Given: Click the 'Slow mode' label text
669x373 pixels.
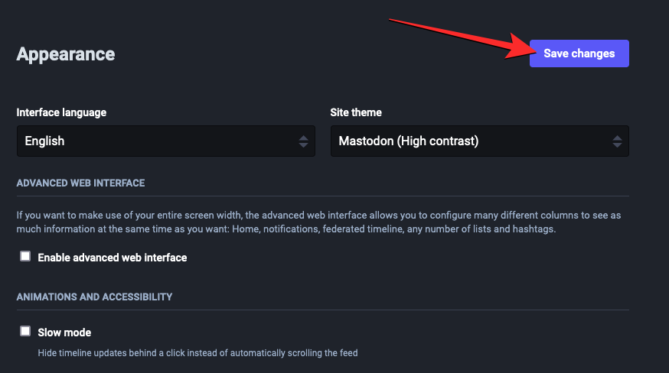Looking at the screenshot, I should [x=64, y=332].
